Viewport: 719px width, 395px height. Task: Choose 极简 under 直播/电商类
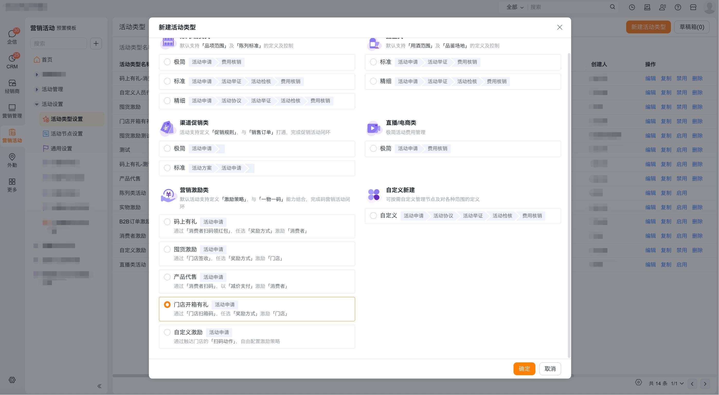[373, 149]
